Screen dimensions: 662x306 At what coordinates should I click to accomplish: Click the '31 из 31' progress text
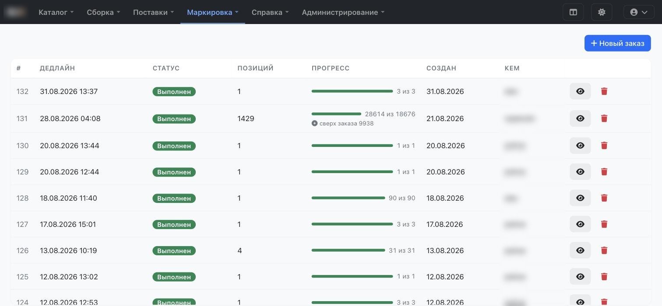[402, 250]
